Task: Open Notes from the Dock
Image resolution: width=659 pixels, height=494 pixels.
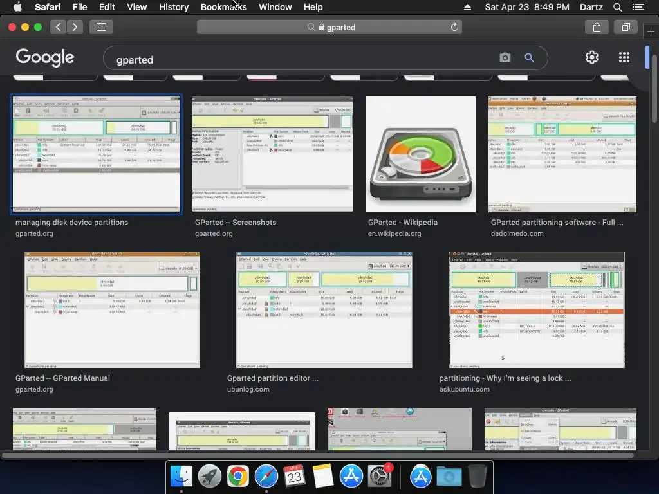Action: coord(323,477)
